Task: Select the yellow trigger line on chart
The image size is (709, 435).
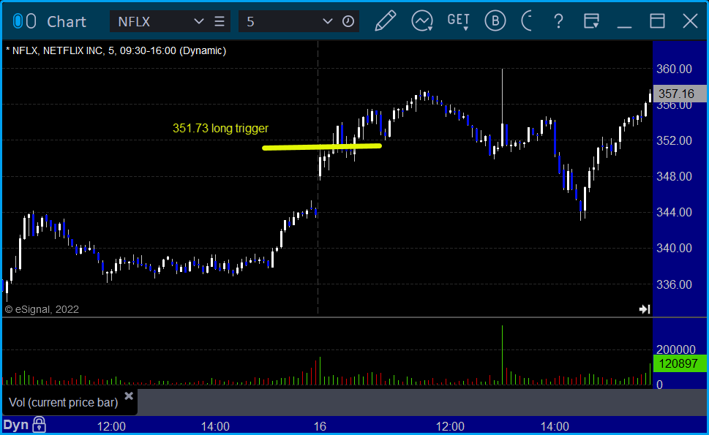Action: 322,146
